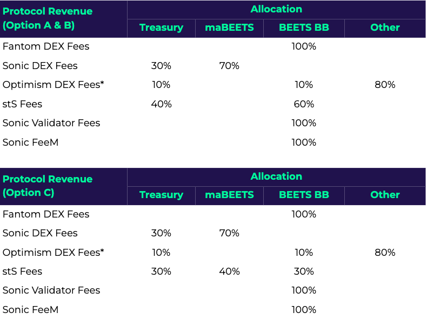
Task: Click the 70% maBEETS cell in Option A & B table
Action: (229, 66)
